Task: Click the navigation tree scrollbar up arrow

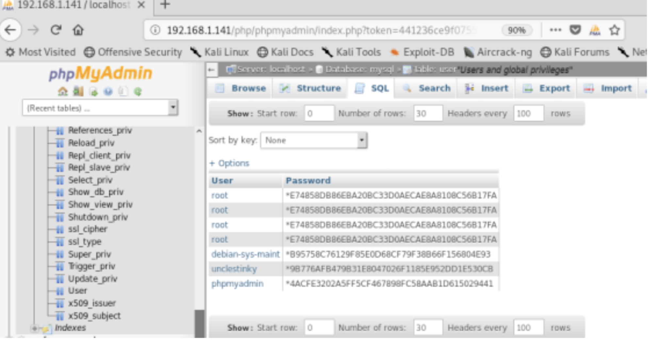Action: [x=199, y=131]
